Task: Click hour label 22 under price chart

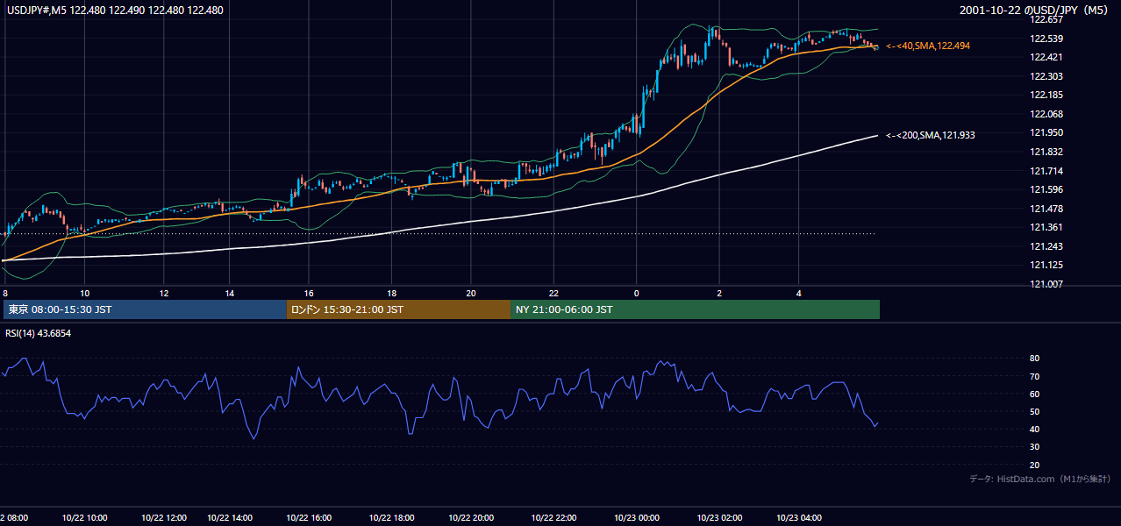Action: (553, 293)
